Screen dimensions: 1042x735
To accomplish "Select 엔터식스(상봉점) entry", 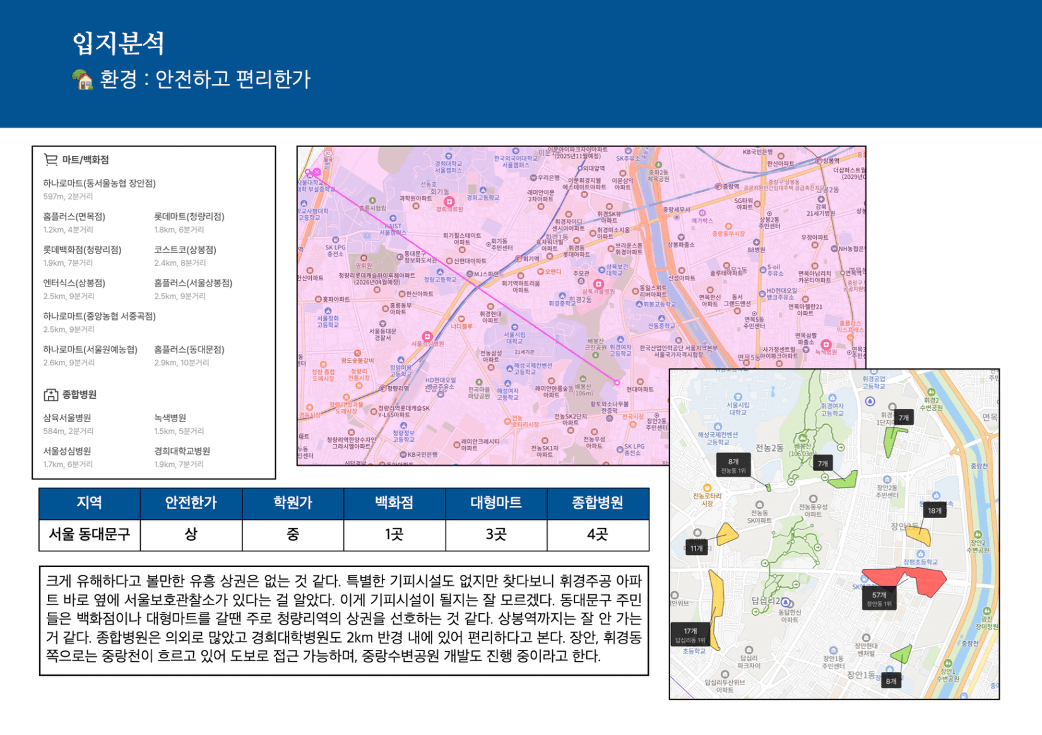I will coord(74,283).
